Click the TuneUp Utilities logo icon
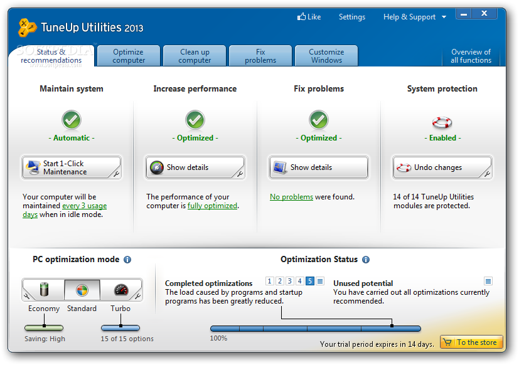The height and width of the screenshot is (365, 519). coord(27,28)
